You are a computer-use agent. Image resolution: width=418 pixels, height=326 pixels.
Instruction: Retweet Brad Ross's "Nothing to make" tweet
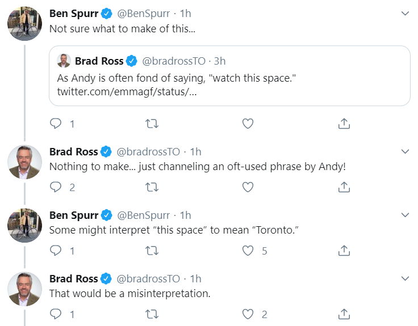(x=152, y=187)
